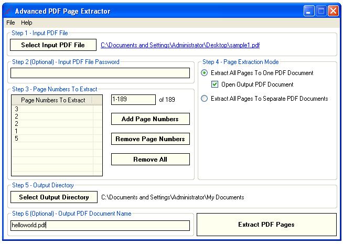This screenshot has height=244, width=343.
Task: Focus the output name field with helloworld.pdf
Action: coord(100,226)
